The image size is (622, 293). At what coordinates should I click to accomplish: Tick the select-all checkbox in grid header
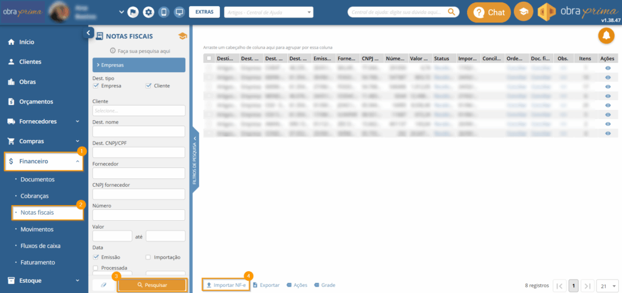pos(210,59)
